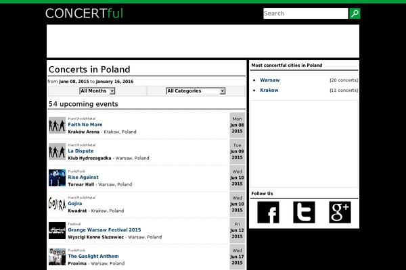Focus the Search text field
This screenshot has width=406, height=270.
click(x=306, y=13)
